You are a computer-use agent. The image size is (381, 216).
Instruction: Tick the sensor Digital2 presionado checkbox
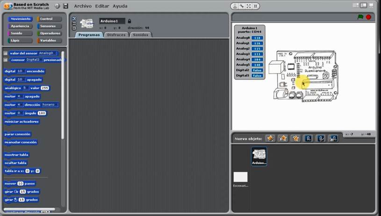point(5,60)
